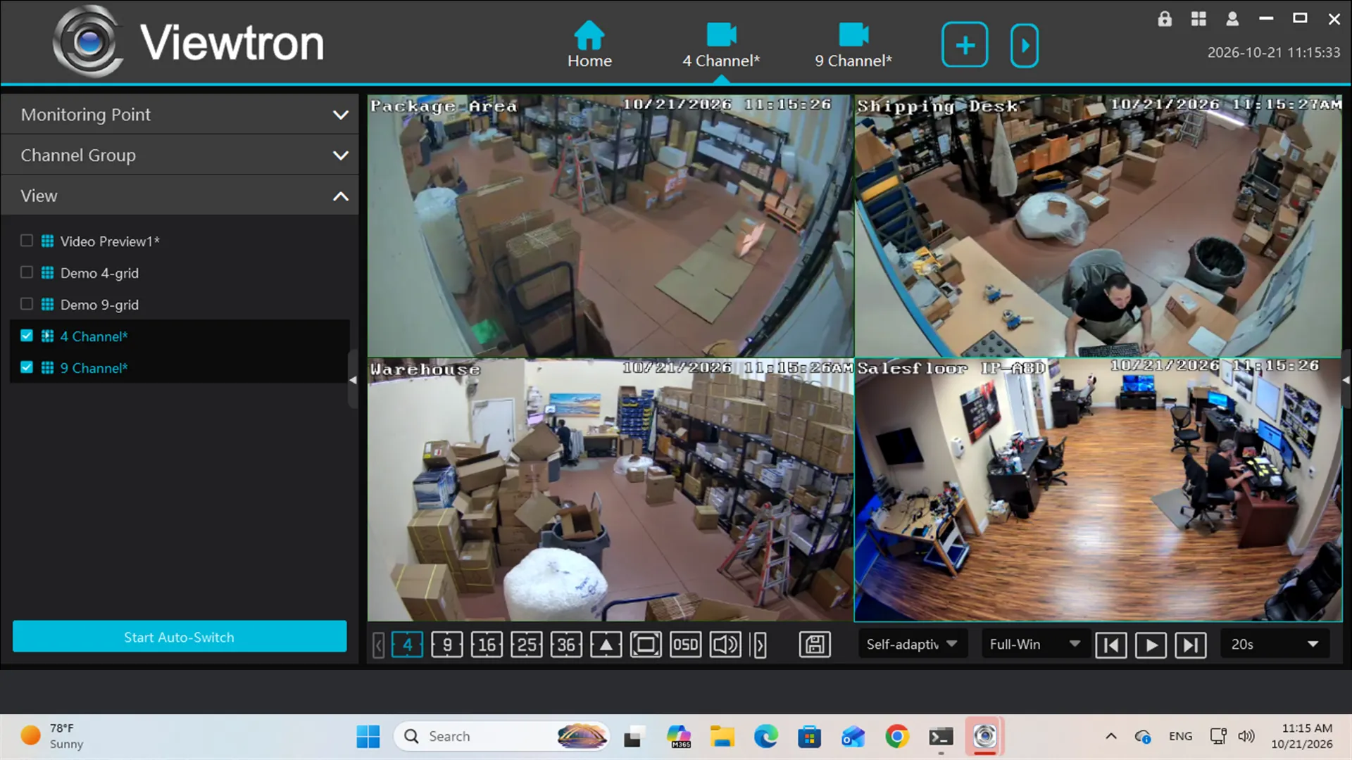Collapse the left side panel arrow
The image size is (1352, 760).
(x=353, y=380)
